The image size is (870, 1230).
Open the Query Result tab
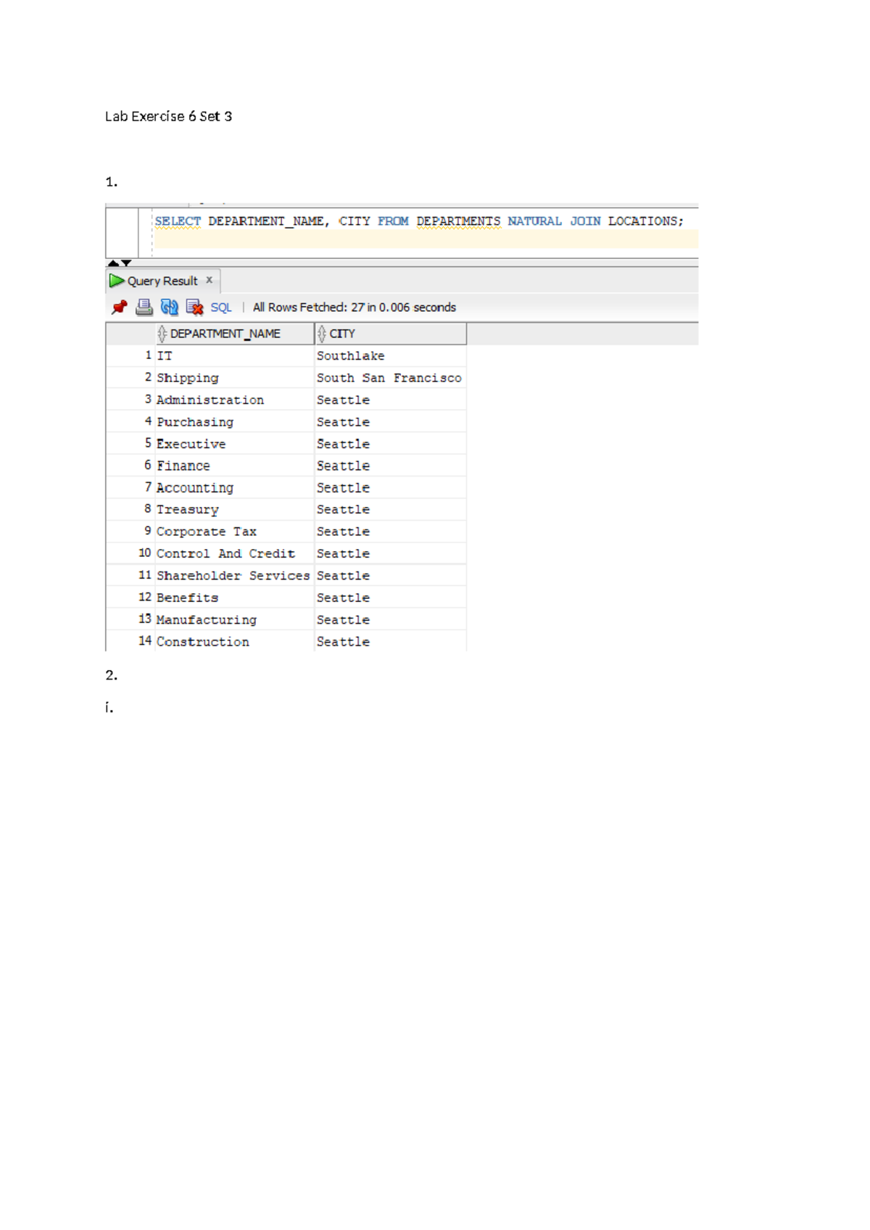point(162,281)
